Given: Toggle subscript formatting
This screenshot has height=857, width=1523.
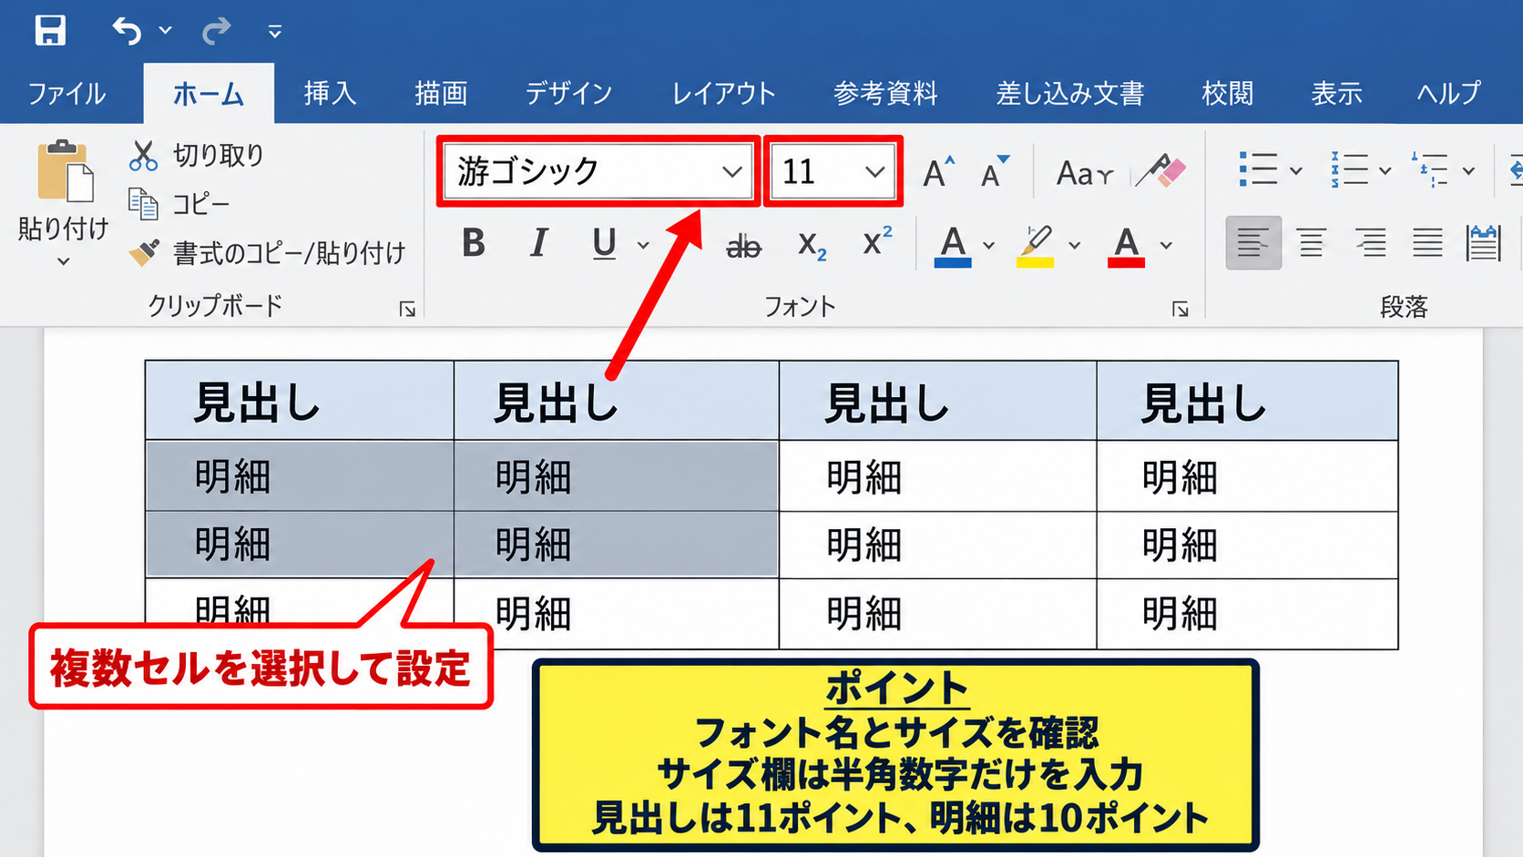Looking at the screenshot, I should (812, 245).
